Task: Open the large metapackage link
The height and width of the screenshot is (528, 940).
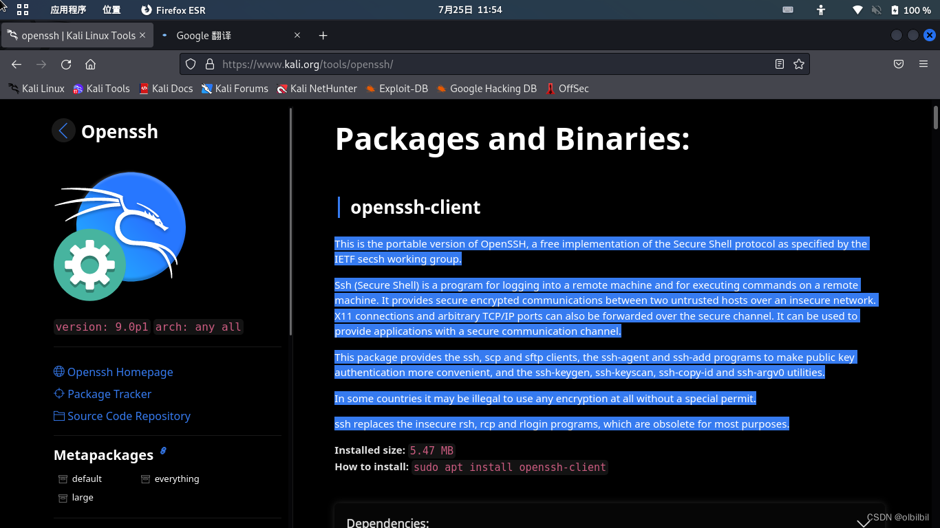Action: point(83,497)
